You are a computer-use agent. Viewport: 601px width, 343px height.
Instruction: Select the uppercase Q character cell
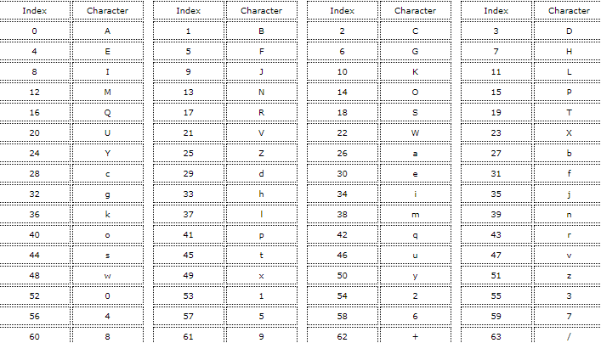coord(107,112)
